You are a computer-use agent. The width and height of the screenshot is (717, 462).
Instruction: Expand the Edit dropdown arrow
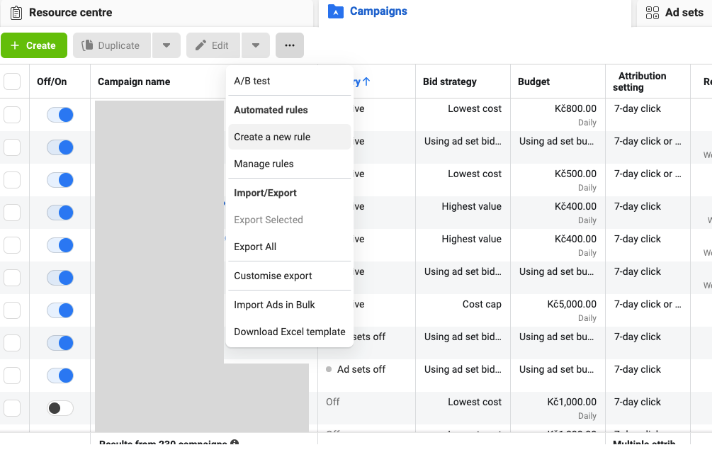coord(255,45)
